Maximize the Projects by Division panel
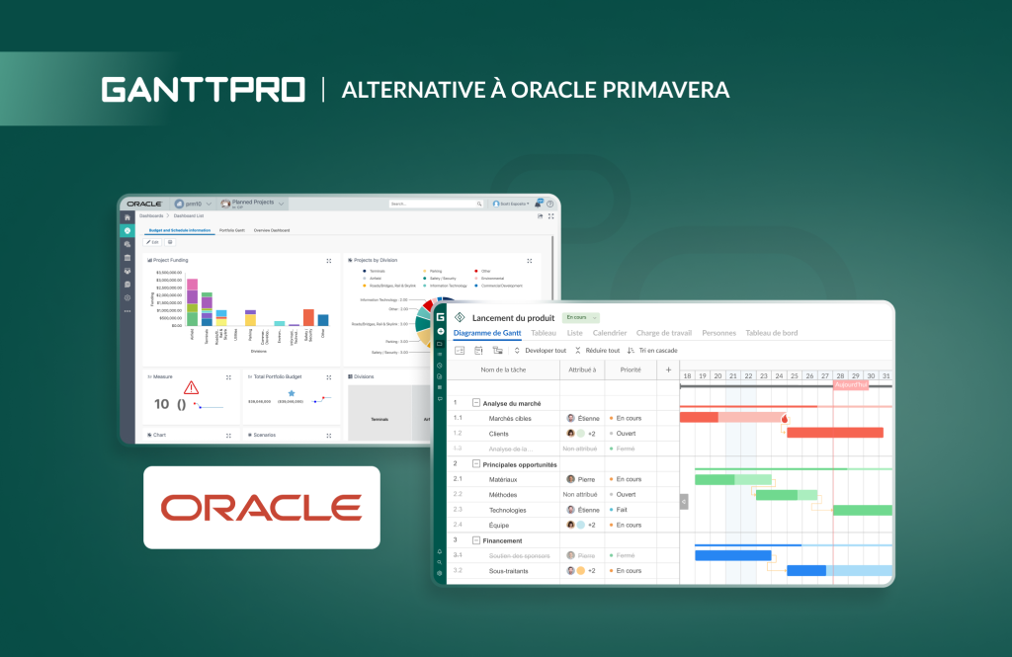1012x657 pixels. tap(530, 261)
